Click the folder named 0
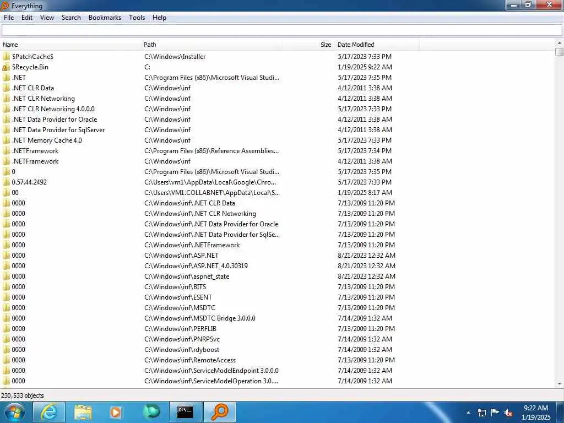This screenshot has width=564, height=423. pyautogui.click(x=14, y=172)
